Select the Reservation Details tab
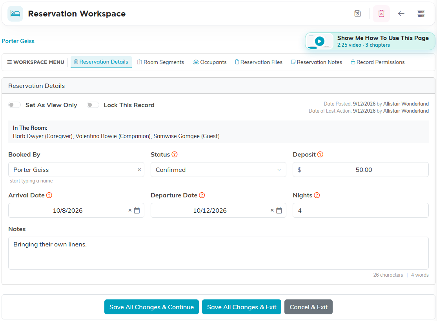The image size is (437, 321). point(101,62)
